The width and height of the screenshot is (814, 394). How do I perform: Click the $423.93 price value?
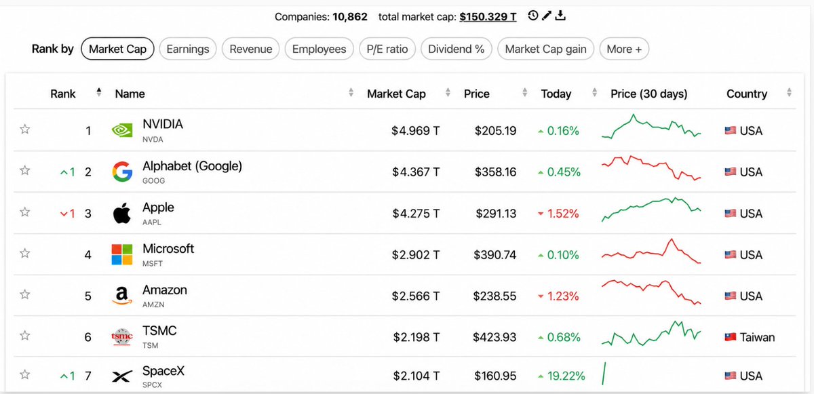(x=495, y=337)
